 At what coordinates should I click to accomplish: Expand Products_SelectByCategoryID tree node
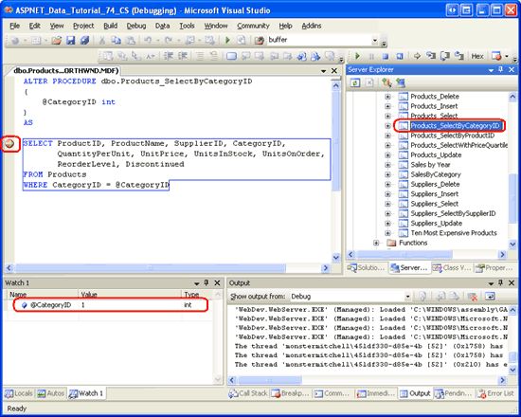click(x=387, y=126)
